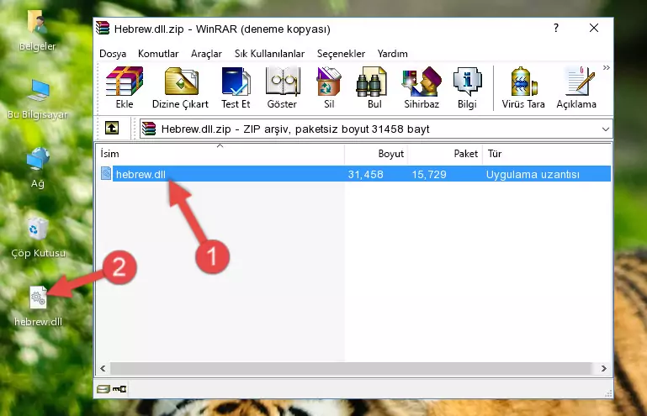647x416 pixels.
Task: Click the key password status icon
Action: click(x=119, y=389)
